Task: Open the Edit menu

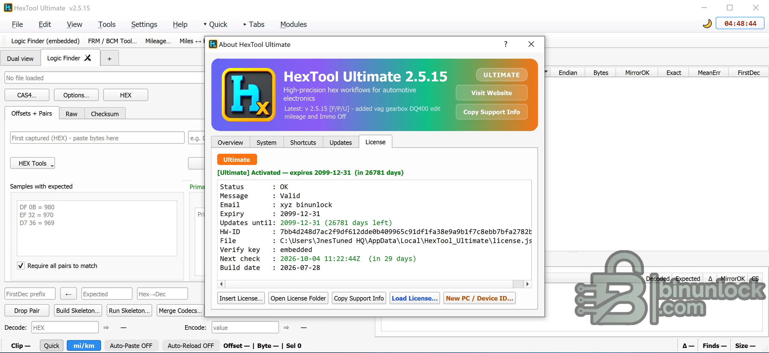Action: [45, 24]
